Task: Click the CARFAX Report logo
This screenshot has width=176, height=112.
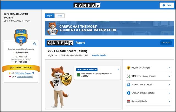Action: [60, 43]
